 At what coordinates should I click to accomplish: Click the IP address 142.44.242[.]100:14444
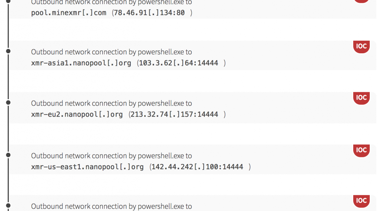click(197, 167)
